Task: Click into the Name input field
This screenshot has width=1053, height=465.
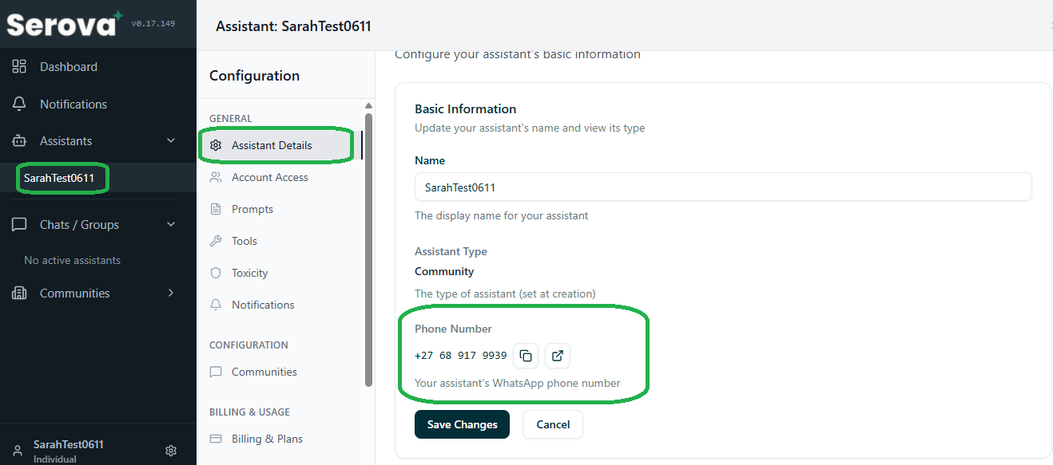Action: pos(722,187)
